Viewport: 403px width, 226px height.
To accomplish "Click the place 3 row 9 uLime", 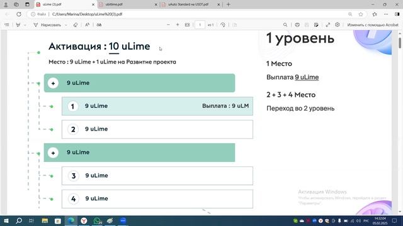I will [157, 176].
